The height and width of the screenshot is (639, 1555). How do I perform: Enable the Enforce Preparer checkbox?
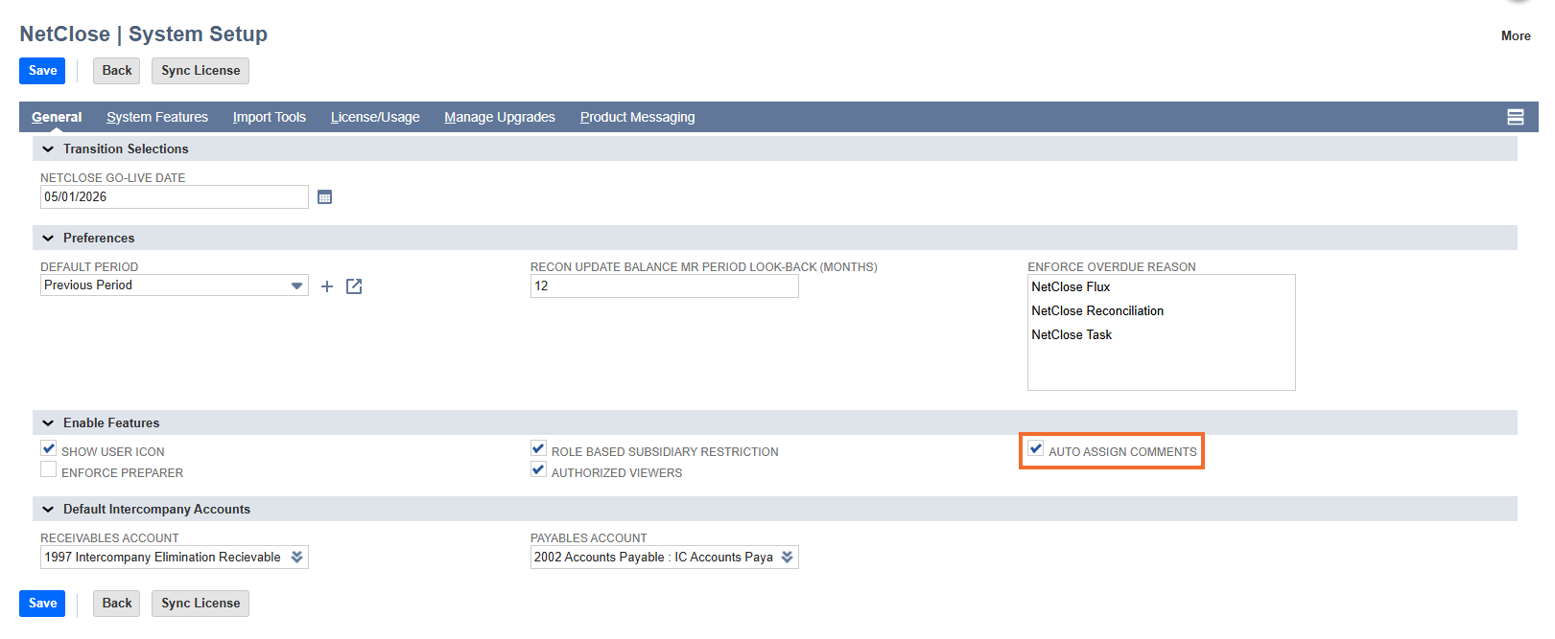pyautogui.click(x=49, y=469)
